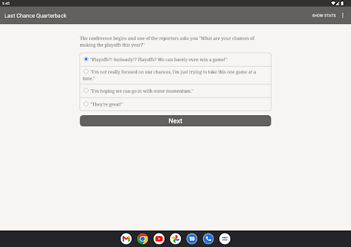
Task: Click the clock showing 9:45
Action: (5, 3)
